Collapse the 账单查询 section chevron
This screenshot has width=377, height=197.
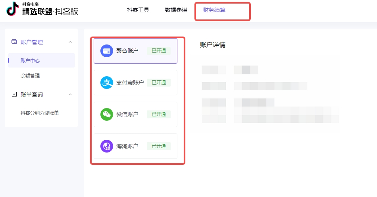pos(70,95)
